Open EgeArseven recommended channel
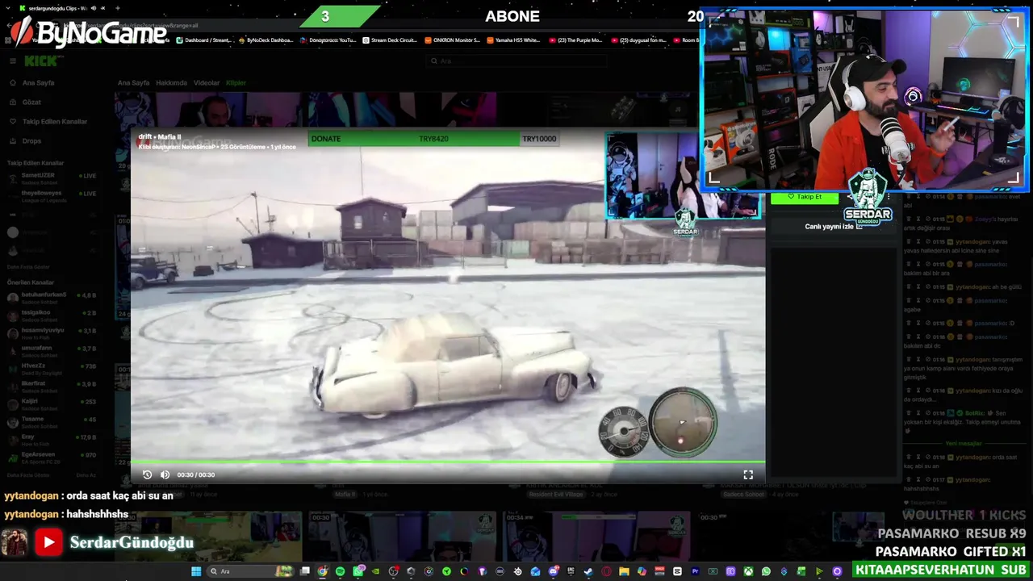Screen dimensions: 1033x581 click(52, 457)
